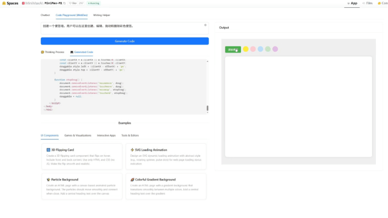Choose the SVG Loading Animation example
Image resolution: width=388 pixels, height=218 pixels.
166,156
